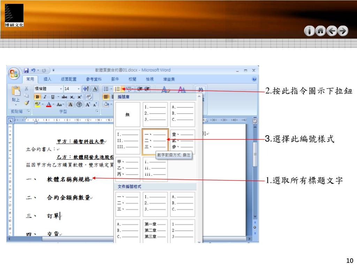The height and width of the screenshot is (267, 357).
Task: Click the Office button orb
Action: pyautogui.click(x=14, y=74)
